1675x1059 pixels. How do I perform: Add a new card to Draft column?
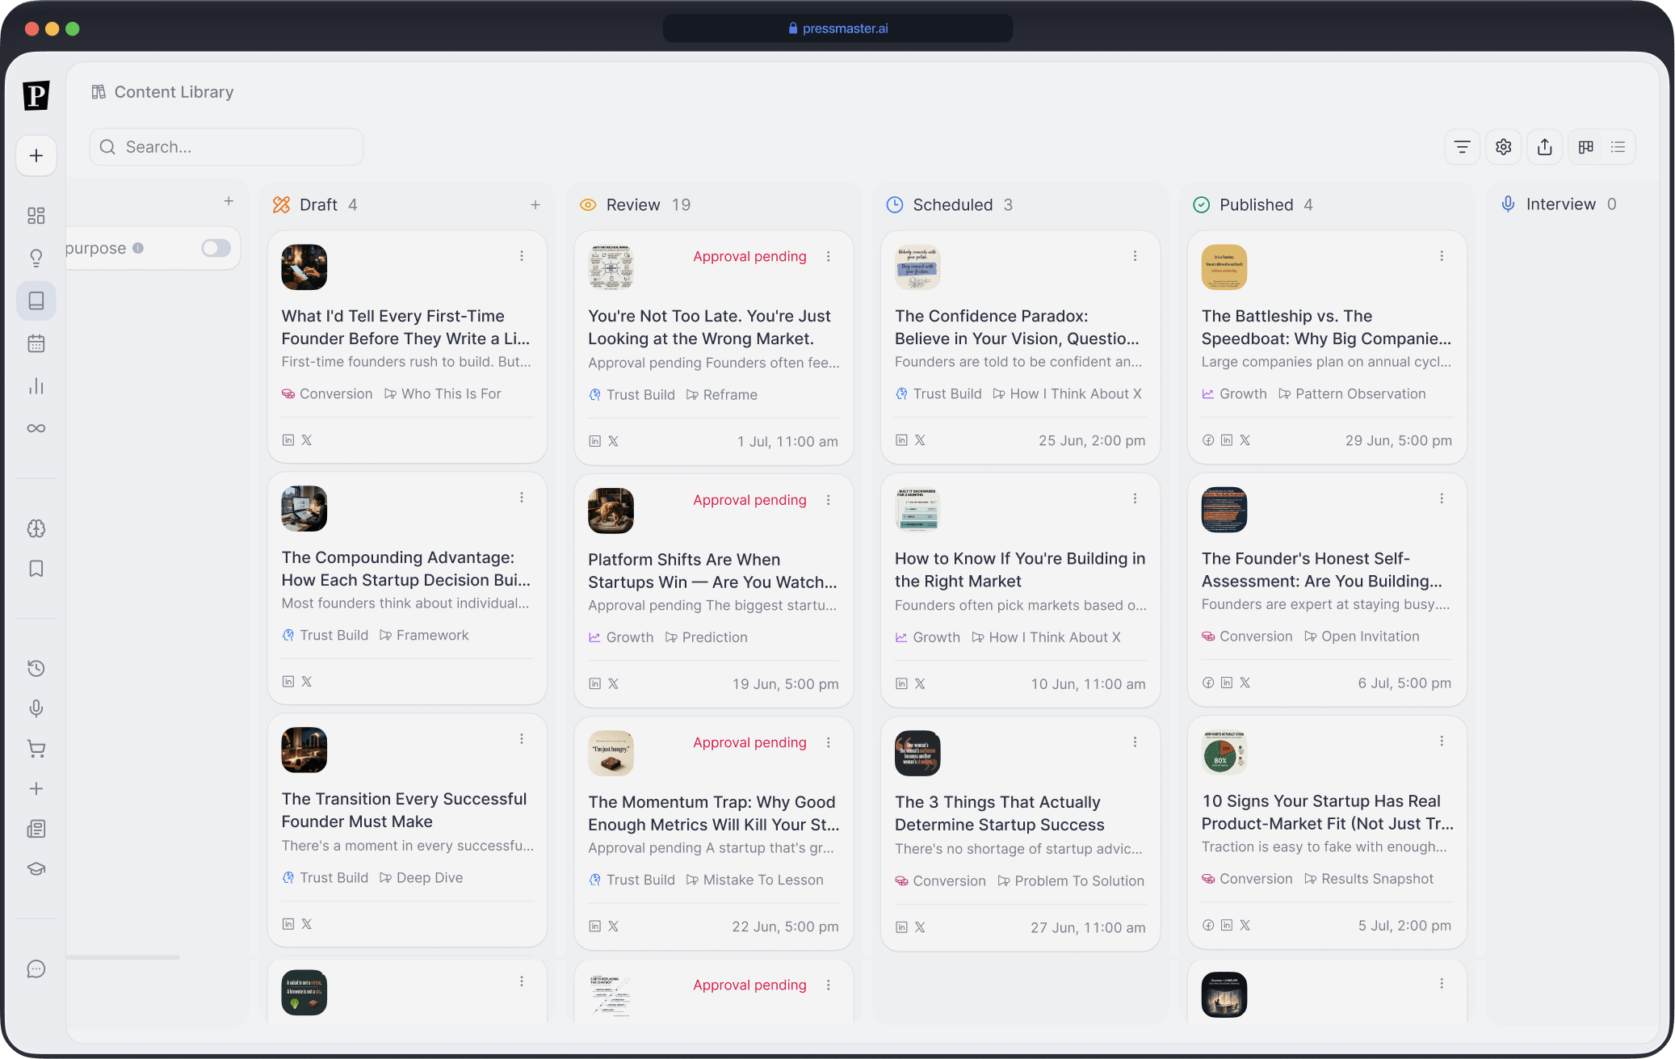pyautogui.click(x=535, y=205)
